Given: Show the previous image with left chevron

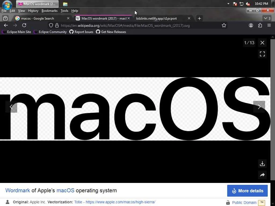Looking at the screenshot, I should click(x=11, y=107).
